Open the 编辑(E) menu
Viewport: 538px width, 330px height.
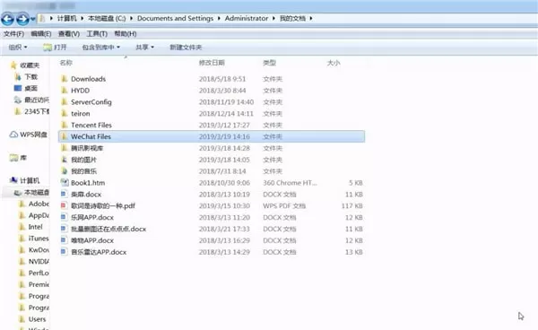41,34
